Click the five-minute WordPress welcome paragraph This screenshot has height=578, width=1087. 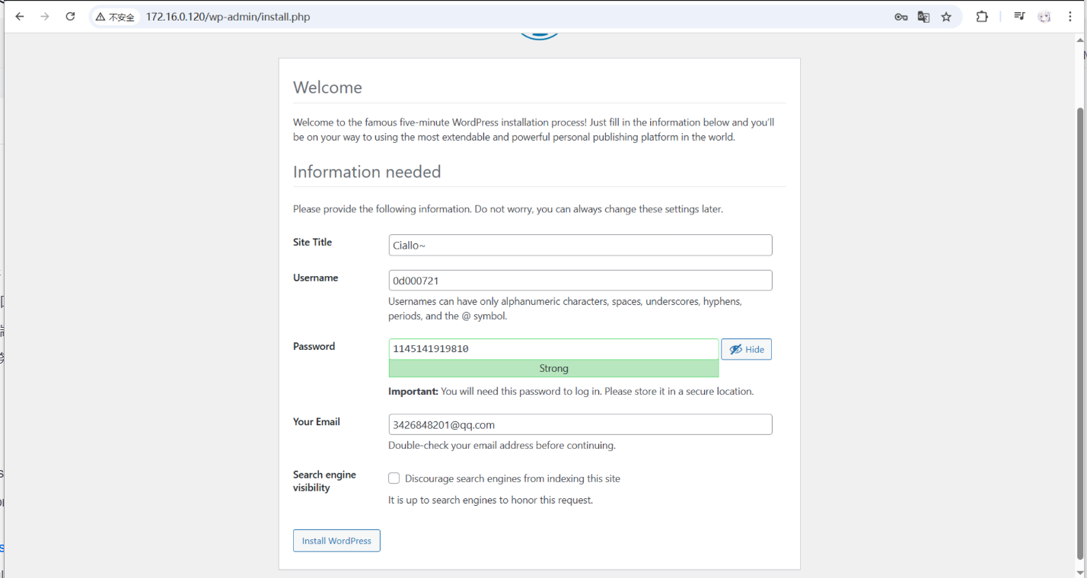pos(534,130)
